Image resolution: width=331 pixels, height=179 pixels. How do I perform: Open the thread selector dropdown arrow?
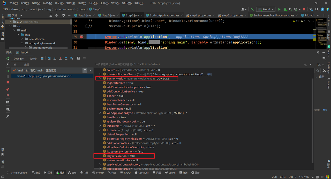pos(91,70)
